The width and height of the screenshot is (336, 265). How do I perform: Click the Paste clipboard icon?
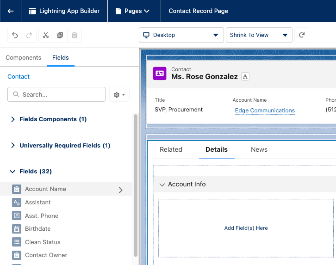pyautogui.click(x=75, y=35)
